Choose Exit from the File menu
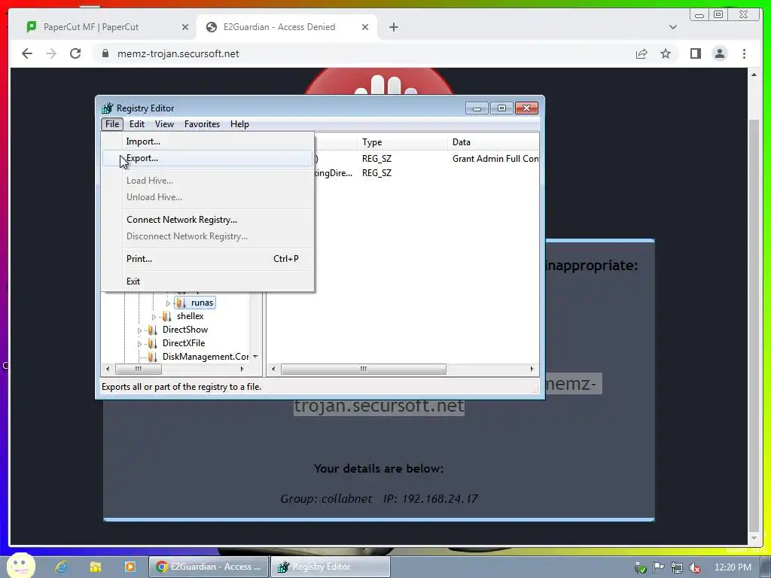This screenshot has width=771, height=578. (207, 281)
